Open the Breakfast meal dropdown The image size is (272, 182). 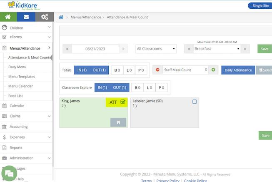coord(217,49)
